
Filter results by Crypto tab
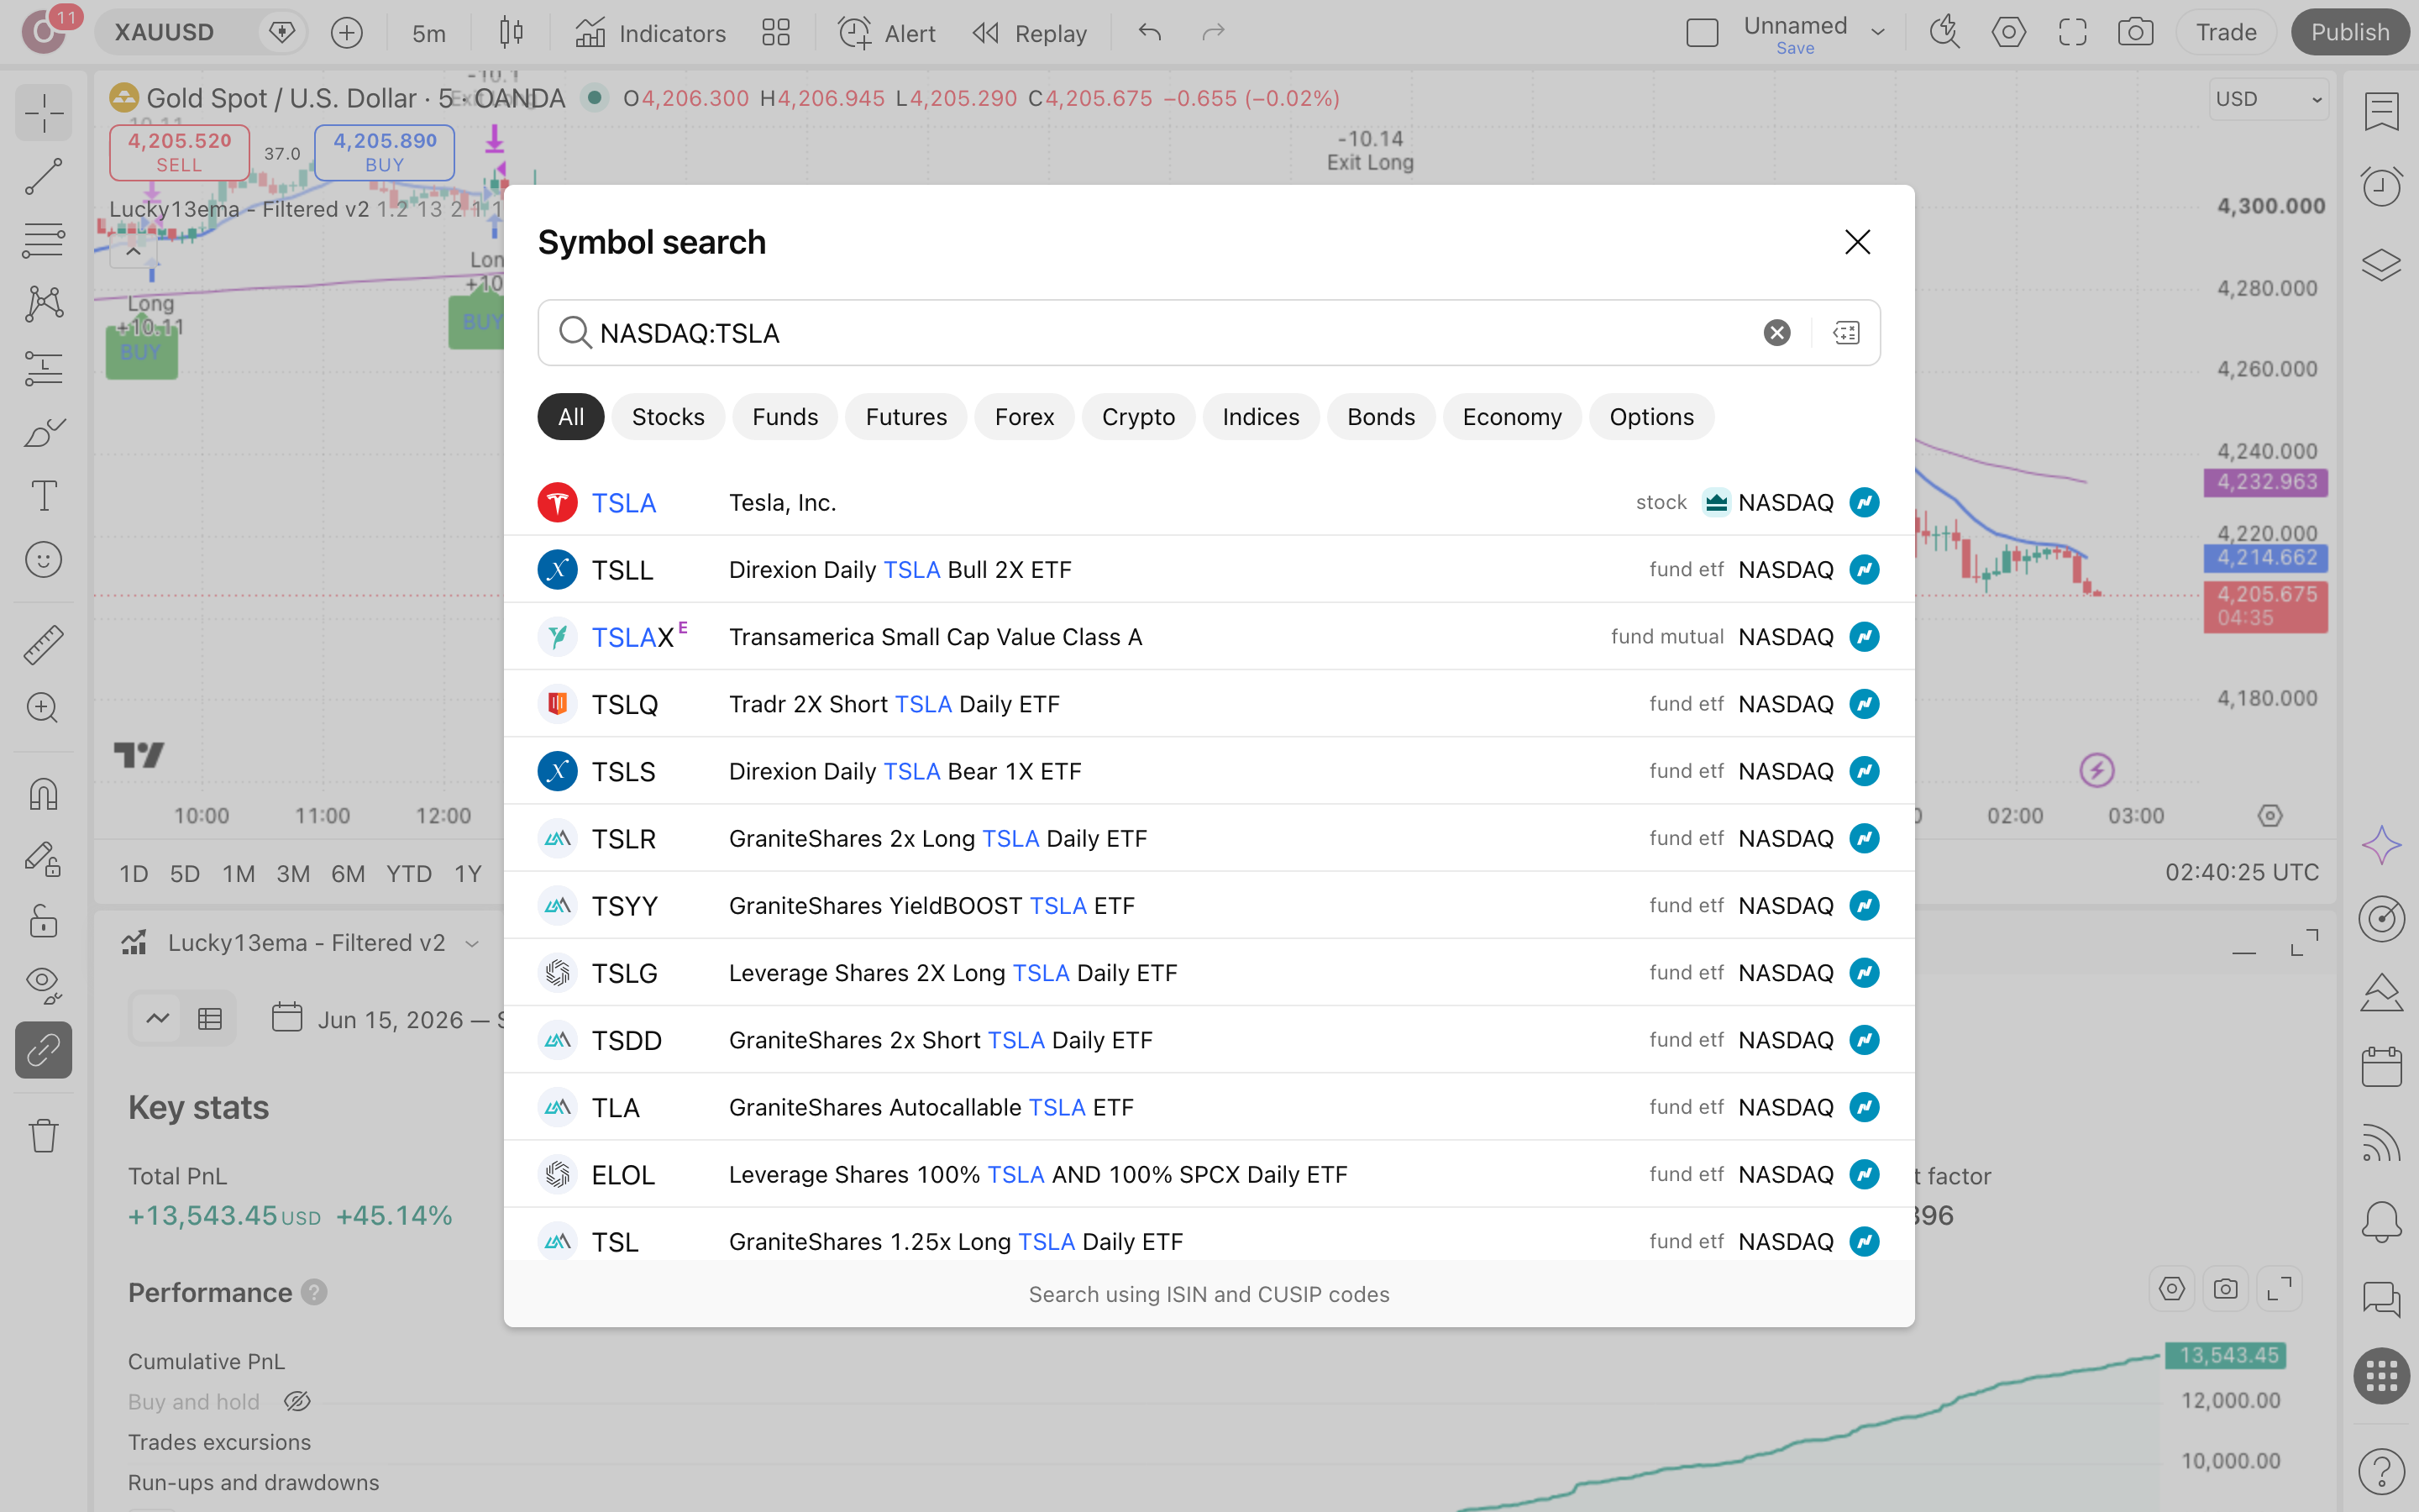click(x=1137, y=417)
